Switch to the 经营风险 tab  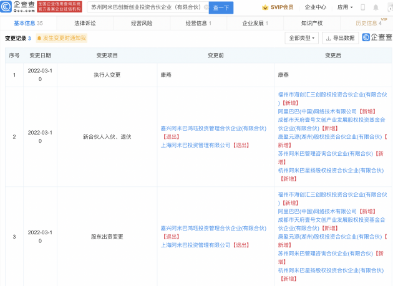pos(142,23)
